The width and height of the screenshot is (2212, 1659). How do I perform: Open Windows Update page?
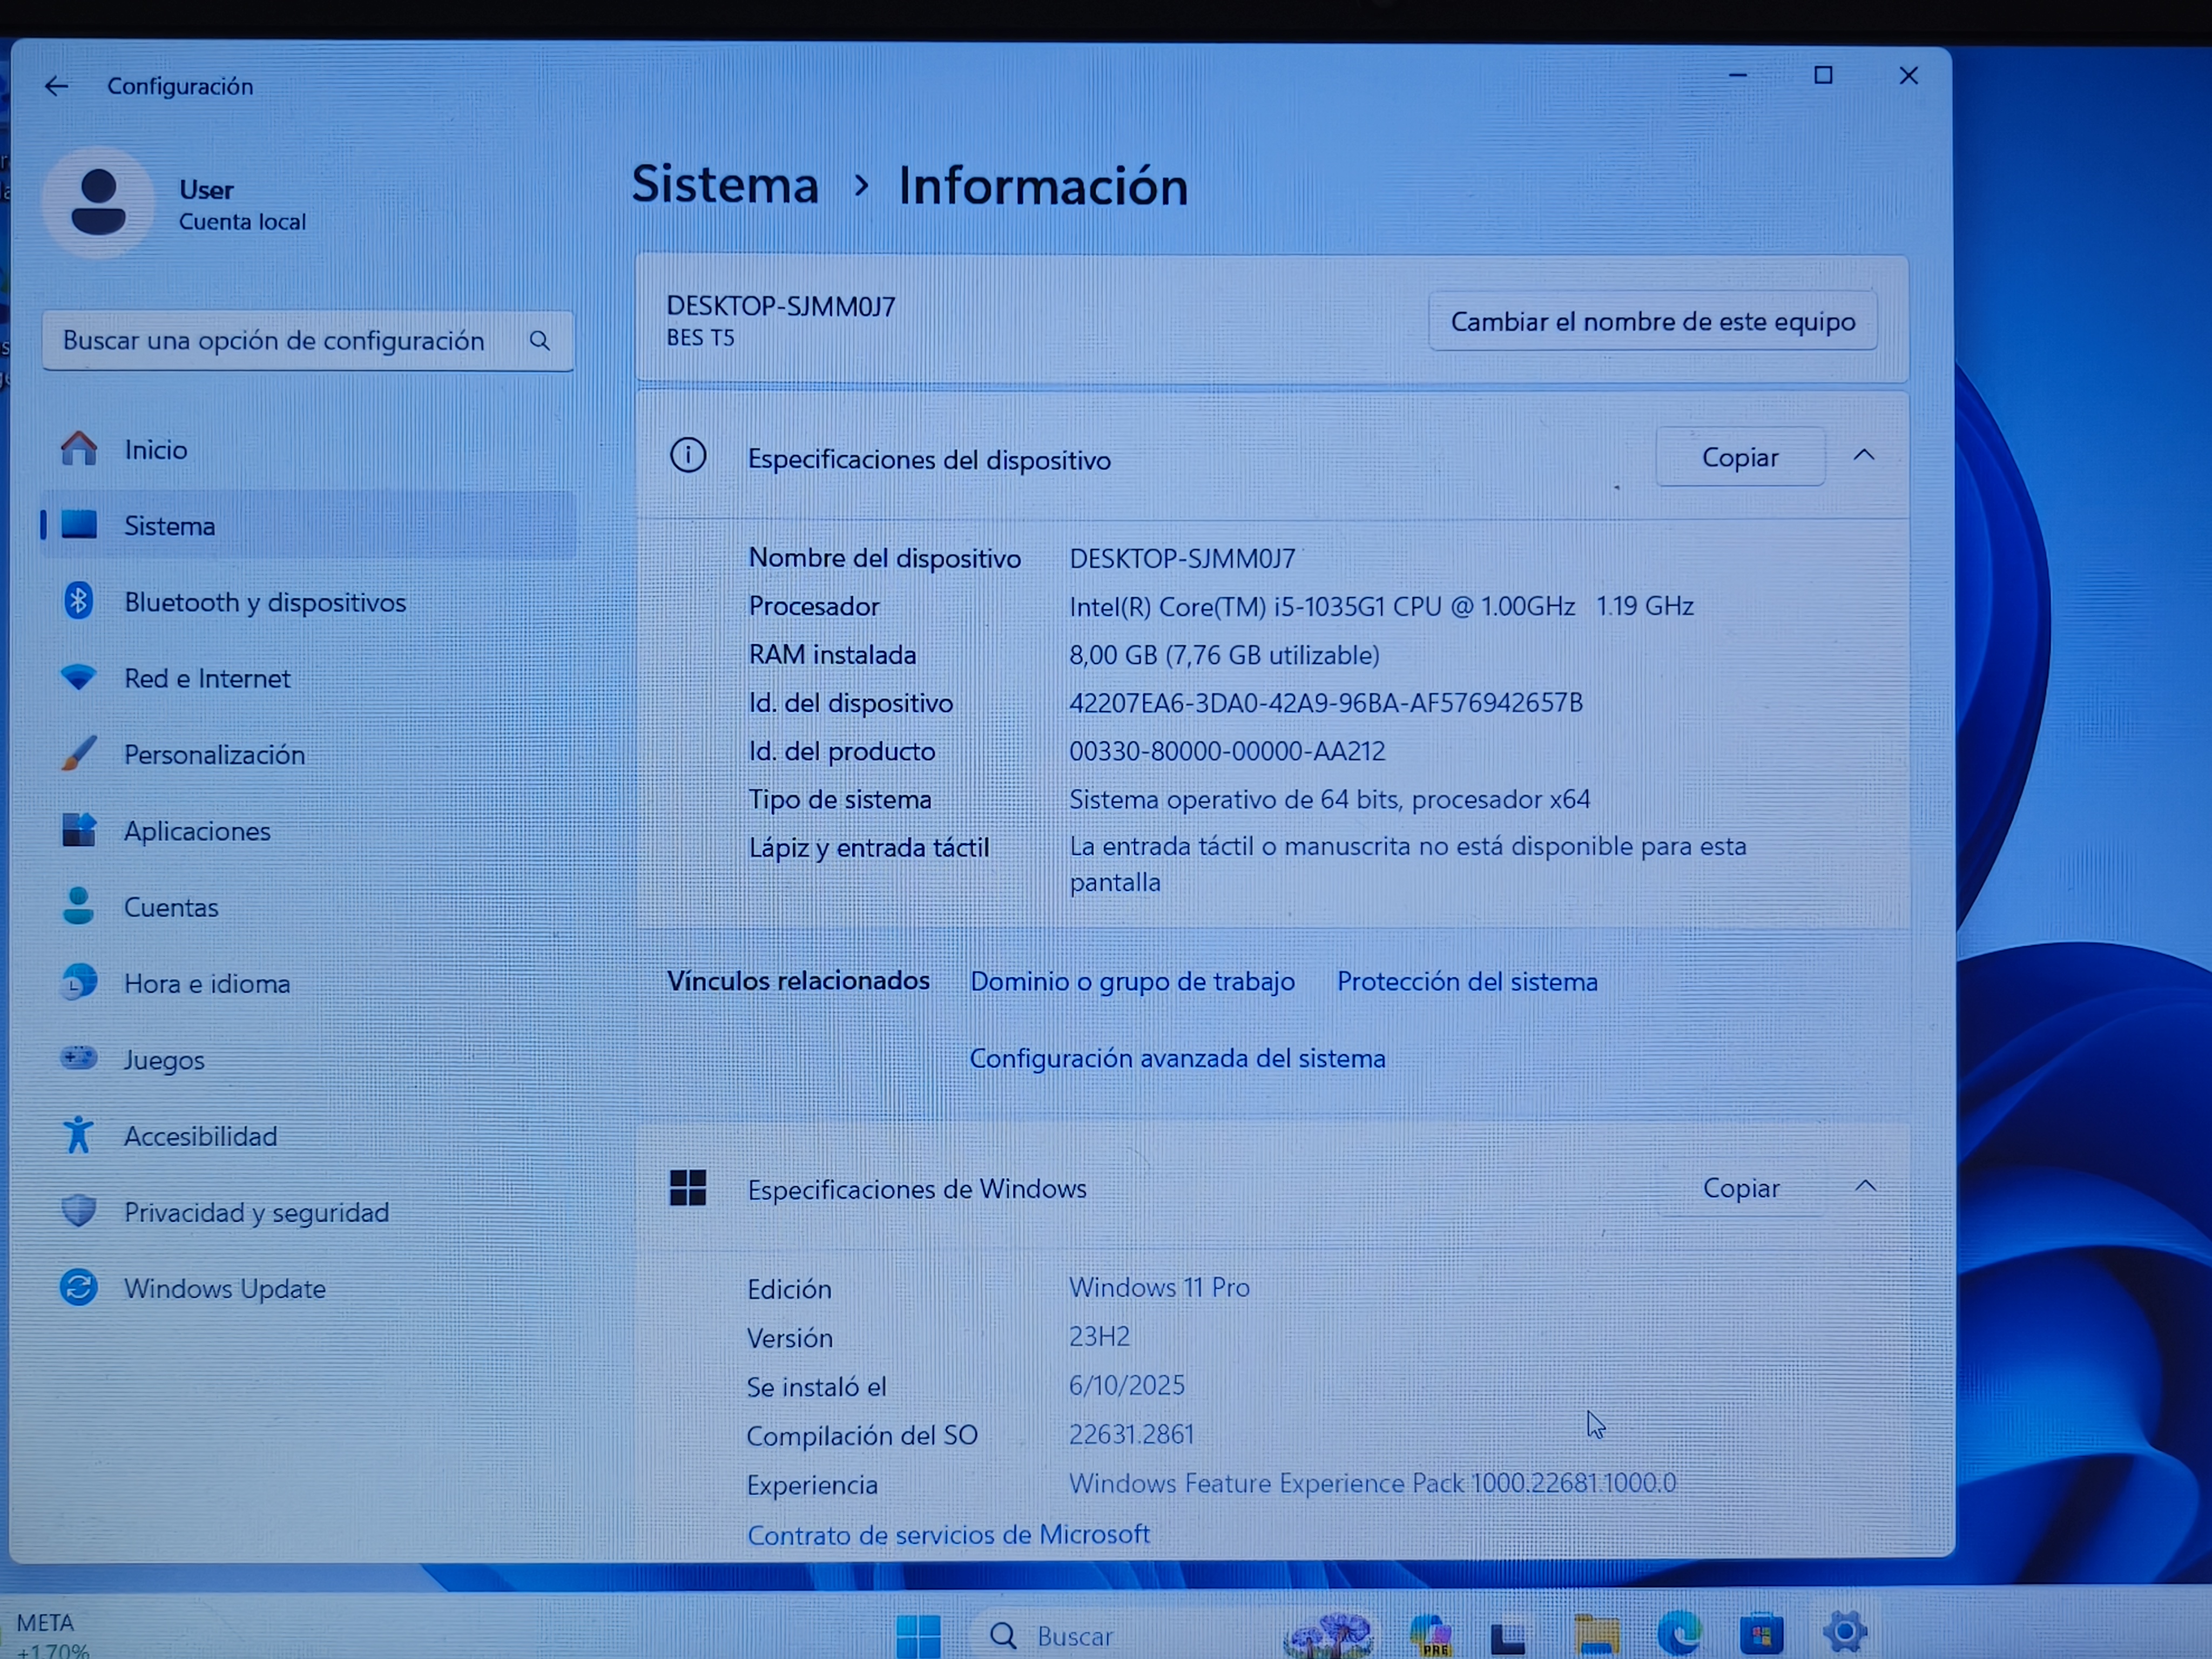coord(224,1288)
